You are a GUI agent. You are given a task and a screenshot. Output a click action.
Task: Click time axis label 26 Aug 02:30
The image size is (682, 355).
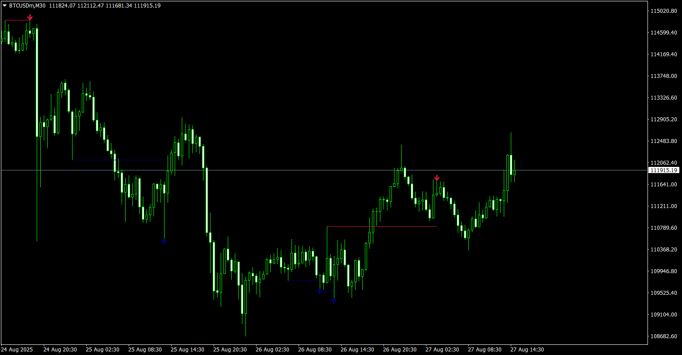pos(272,350)
